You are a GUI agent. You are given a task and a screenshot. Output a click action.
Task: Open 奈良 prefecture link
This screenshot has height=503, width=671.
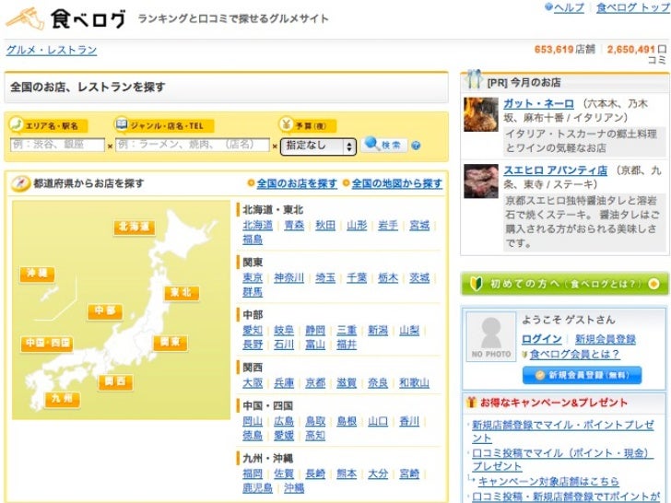pyautogui.click(x=378, y=383)
